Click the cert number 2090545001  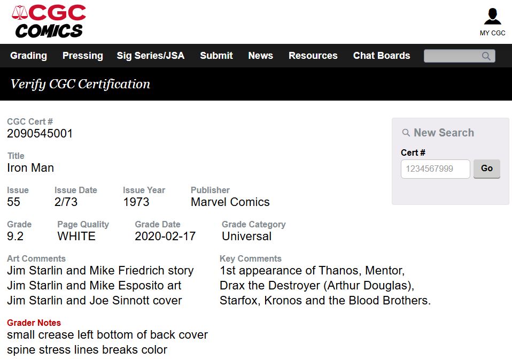point(40,133)
